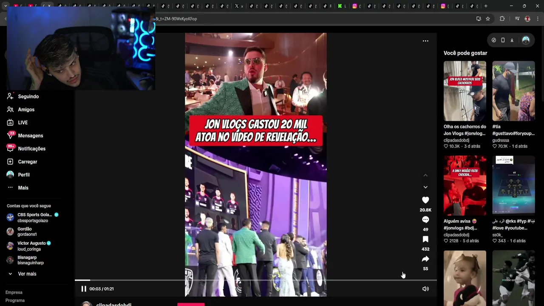Open Chrome three-dot menu
The height and width of the screenshot is (306, 544).
click(538, 19)
